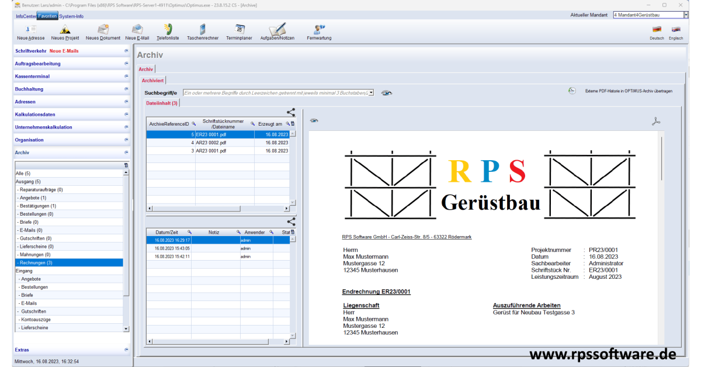Click the archive tree scroll-down arrow

tap(126, 329)
